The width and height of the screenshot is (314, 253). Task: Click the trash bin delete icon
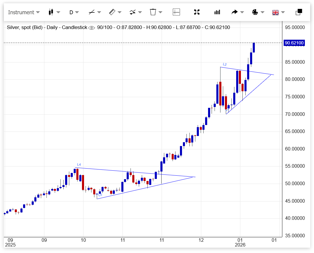[153, 12]
